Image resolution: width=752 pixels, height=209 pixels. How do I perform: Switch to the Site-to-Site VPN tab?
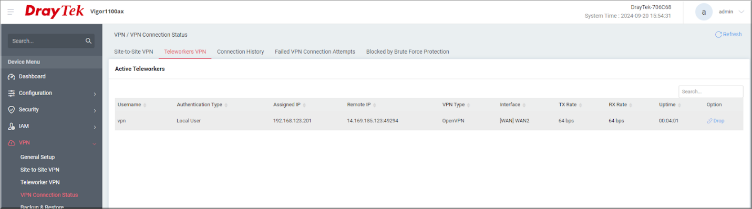[133, 51]
